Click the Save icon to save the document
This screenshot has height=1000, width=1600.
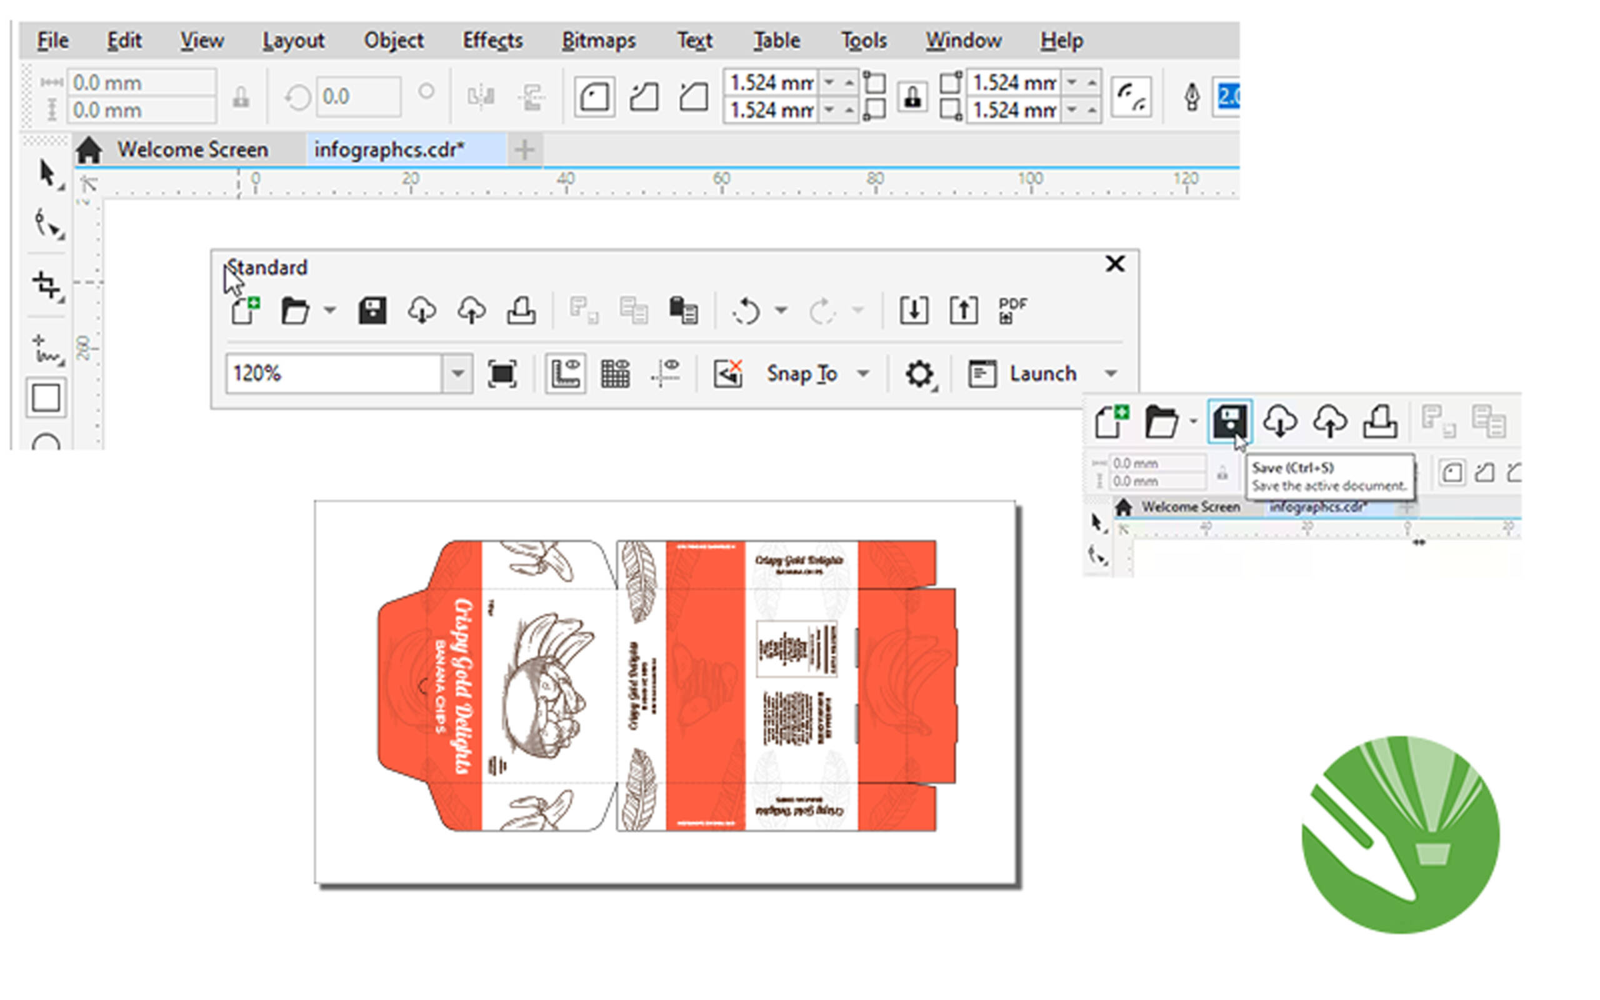click(x=372, y=309)
